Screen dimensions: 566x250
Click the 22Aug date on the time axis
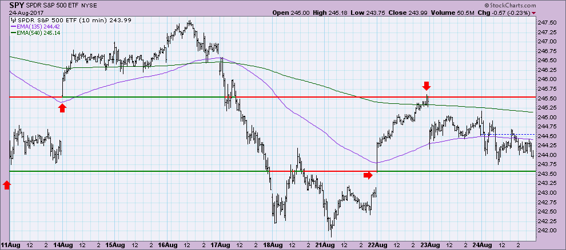pyautogui.click(x=377, y=245)
